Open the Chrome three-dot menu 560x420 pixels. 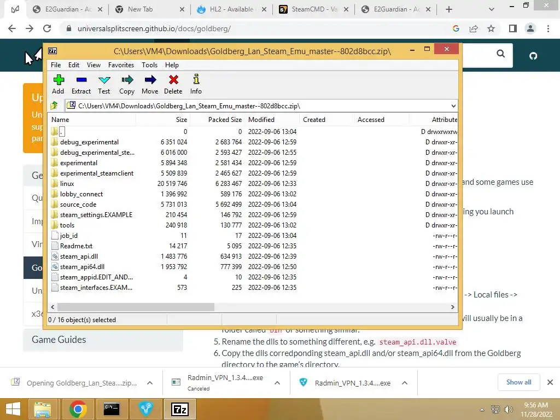[548, 28]
